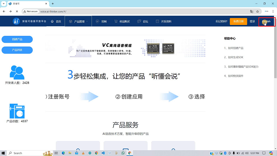Viewport: 277px width, 156px height.
Task: Open Task View on taskbar
Action: pyautogui.click(x=56, y=153)
